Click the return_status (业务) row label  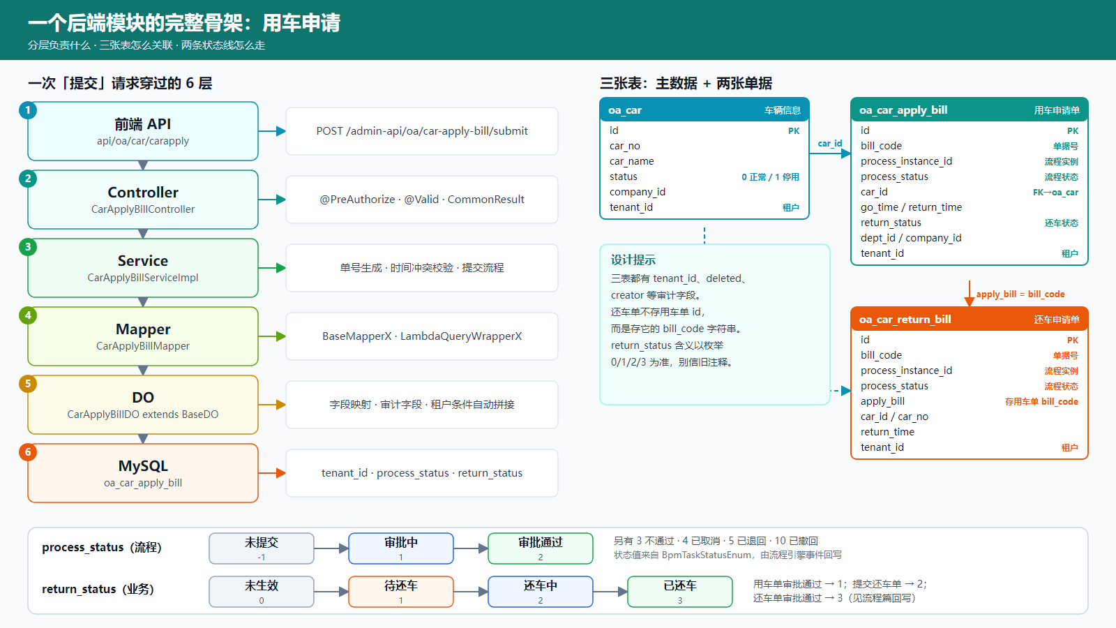coord(98,590)
